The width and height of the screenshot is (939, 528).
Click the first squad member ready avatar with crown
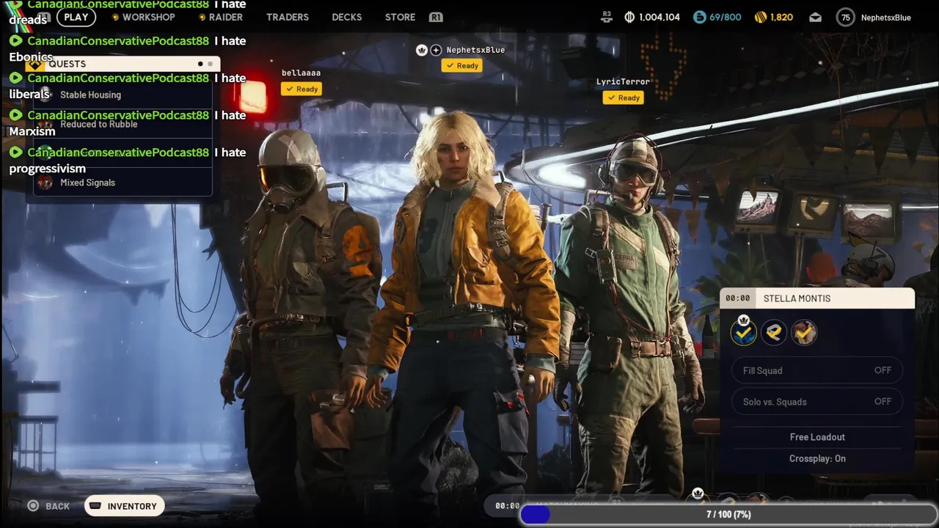click(x=743, y=331)
